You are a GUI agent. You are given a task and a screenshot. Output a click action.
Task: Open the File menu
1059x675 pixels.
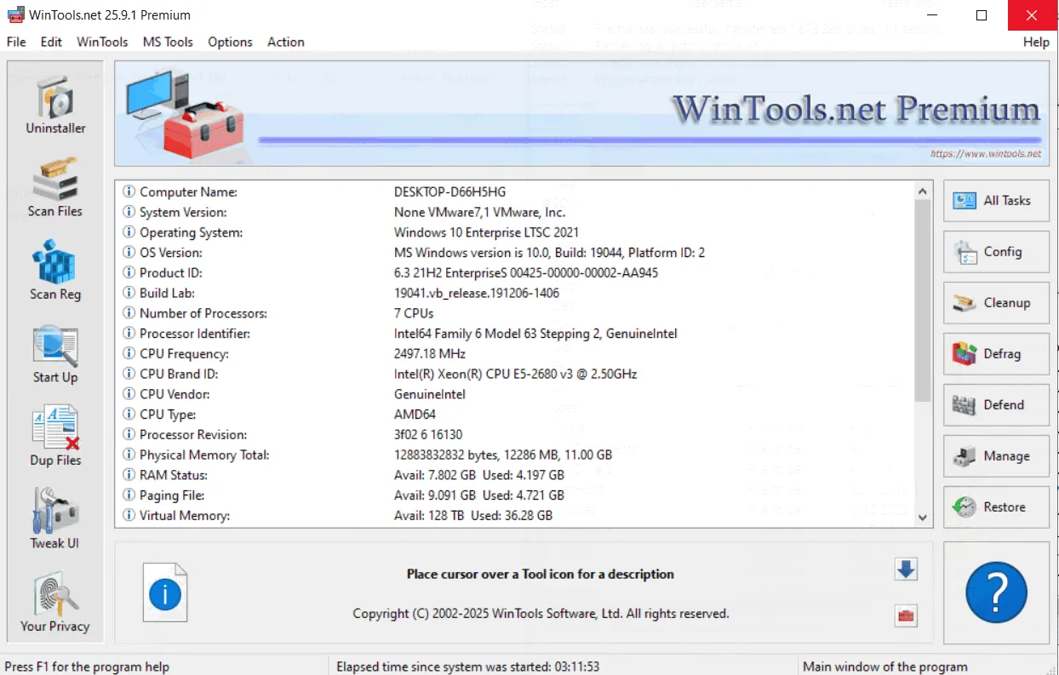[x=16, y=42]
